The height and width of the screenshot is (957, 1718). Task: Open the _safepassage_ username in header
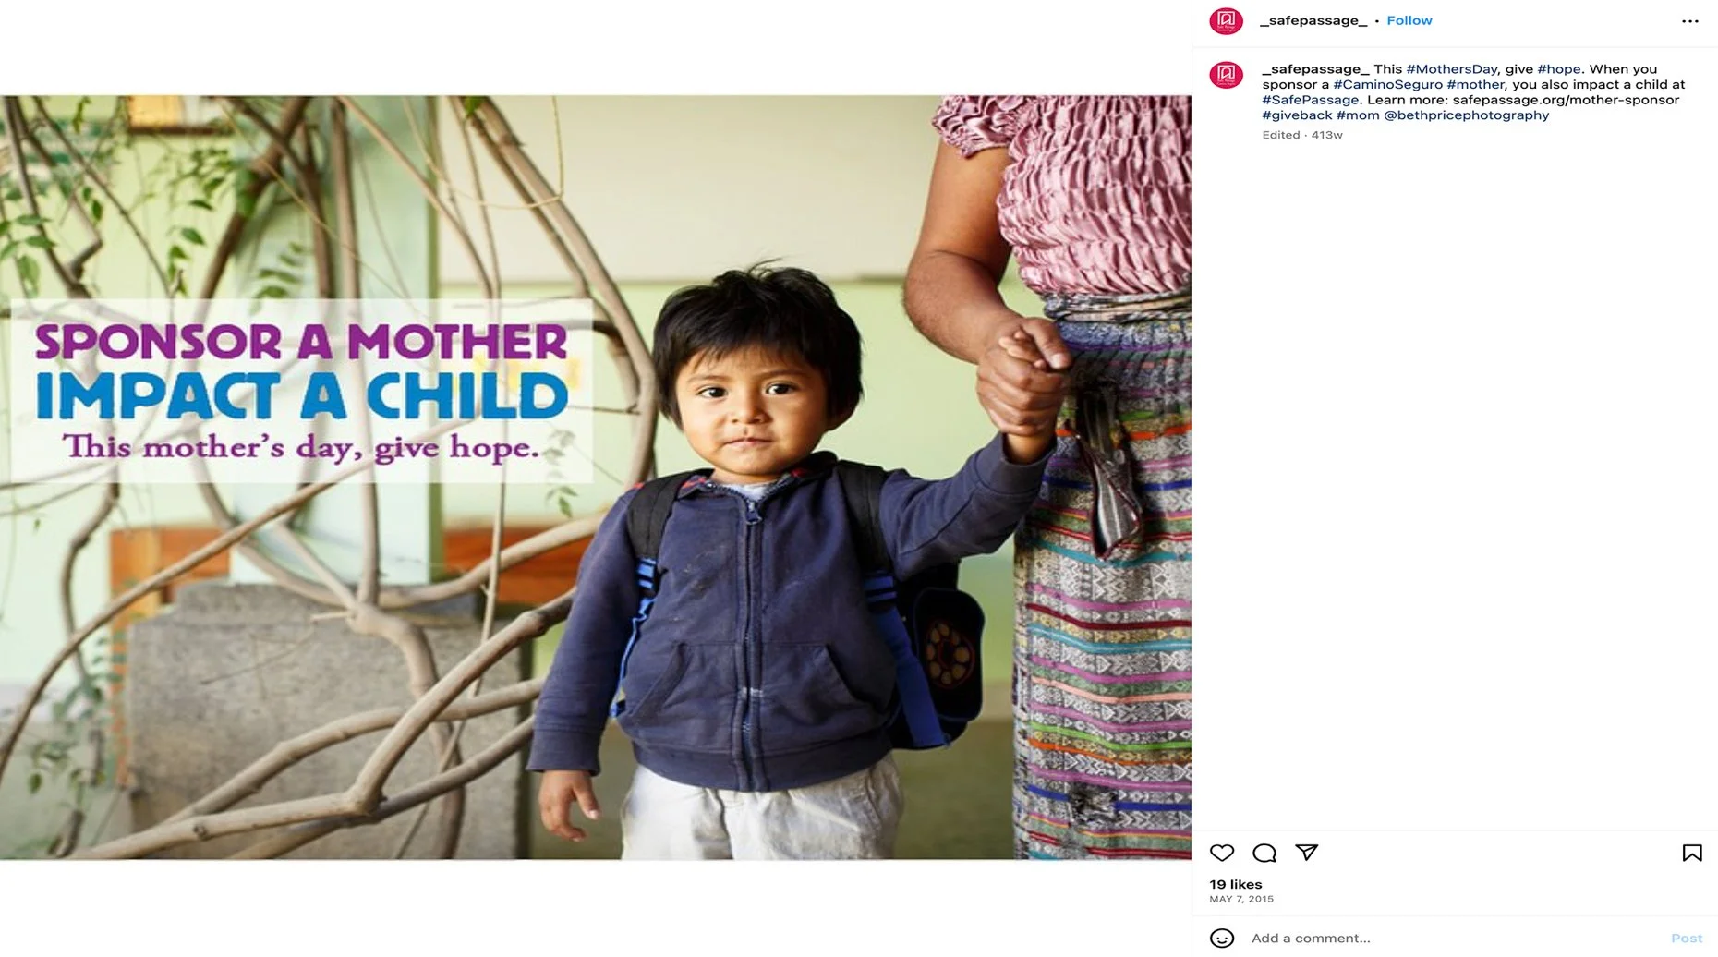point(1313,20)
